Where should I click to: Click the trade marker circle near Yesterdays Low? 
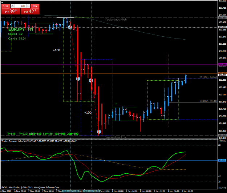(x=99, y=132)
